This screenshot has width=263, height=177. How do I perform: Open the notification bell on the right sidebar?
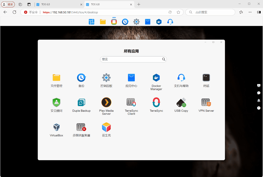(259, 100)
